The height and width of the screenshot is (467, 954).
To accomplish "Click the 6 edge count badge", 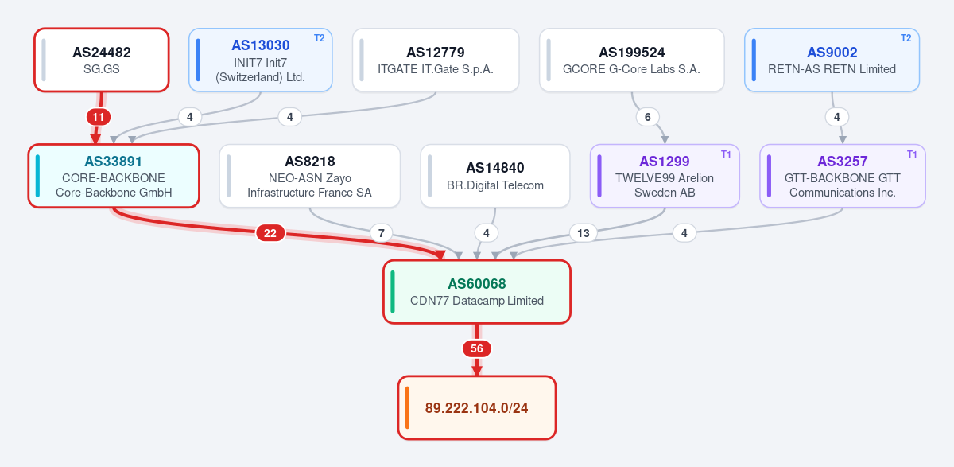I will 648,117.
